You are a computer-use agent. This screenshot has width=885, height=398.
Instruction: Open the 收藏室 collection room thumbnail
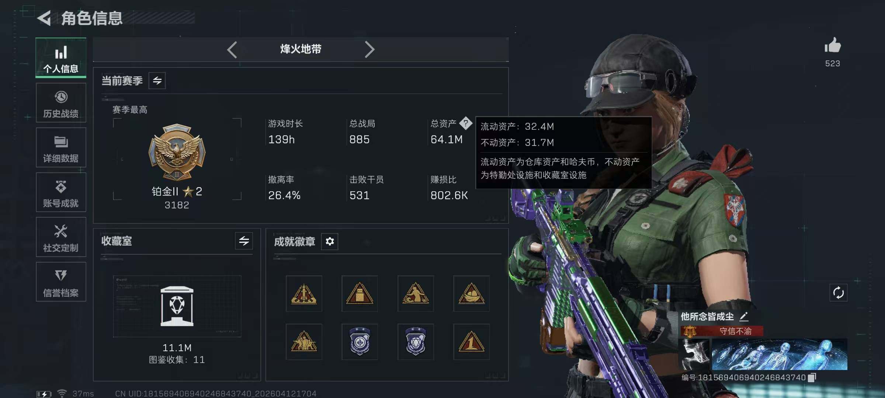177,306
